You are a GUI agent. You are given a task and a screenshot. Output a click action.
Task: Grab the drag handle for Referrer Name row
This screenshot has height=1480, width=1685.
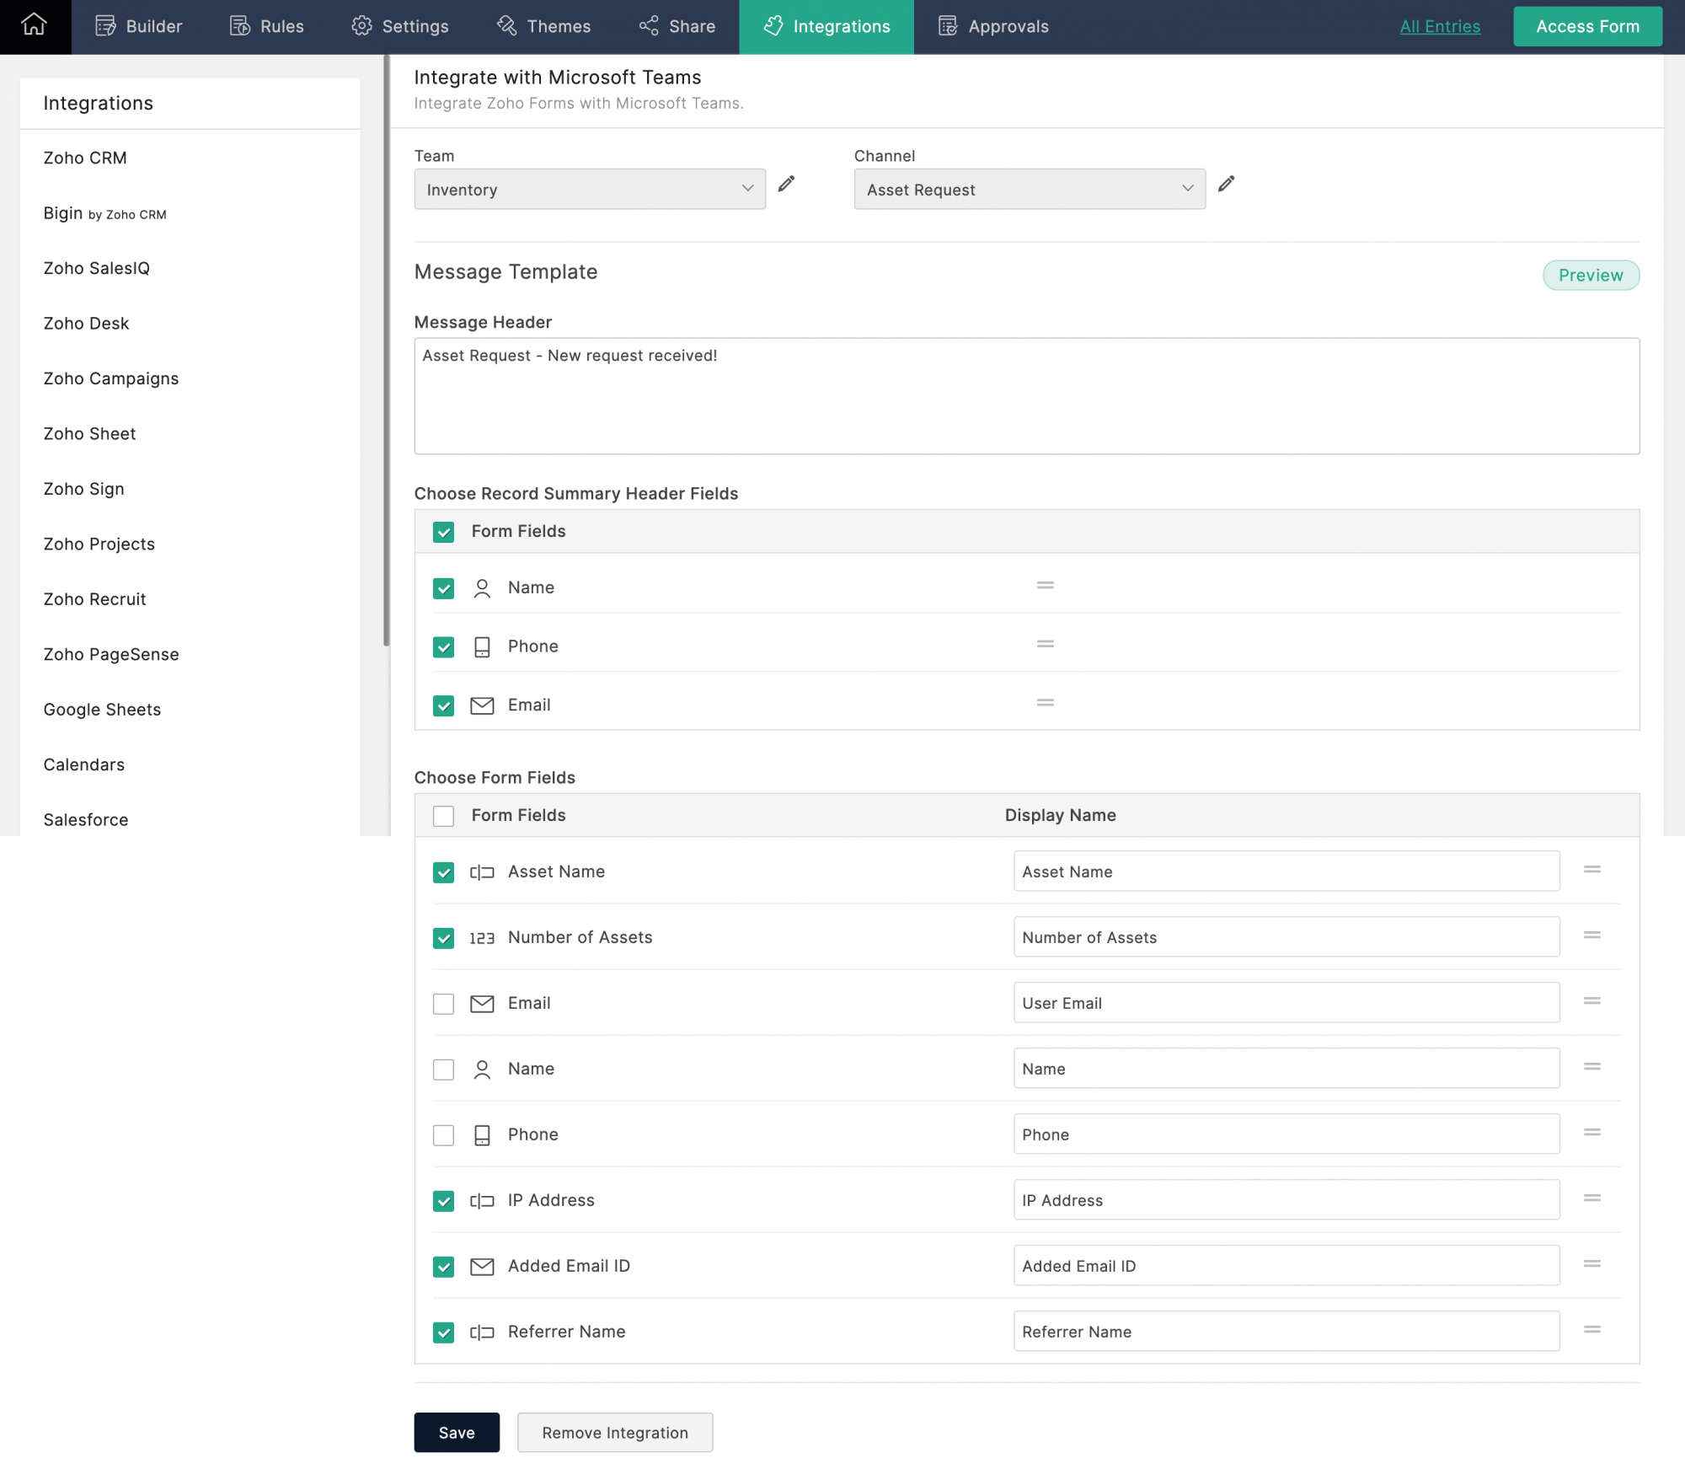pyautogui.click(x=1592, y=1329)
